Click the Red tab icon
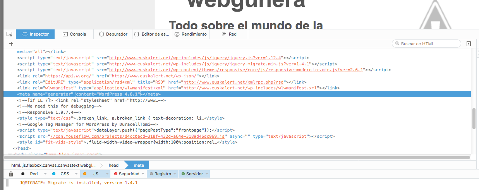479x190 pixels. tap(223, 34)
